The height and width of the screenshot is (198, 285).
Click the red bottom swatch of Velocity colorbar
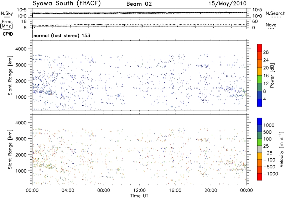(x=260, y=177)
